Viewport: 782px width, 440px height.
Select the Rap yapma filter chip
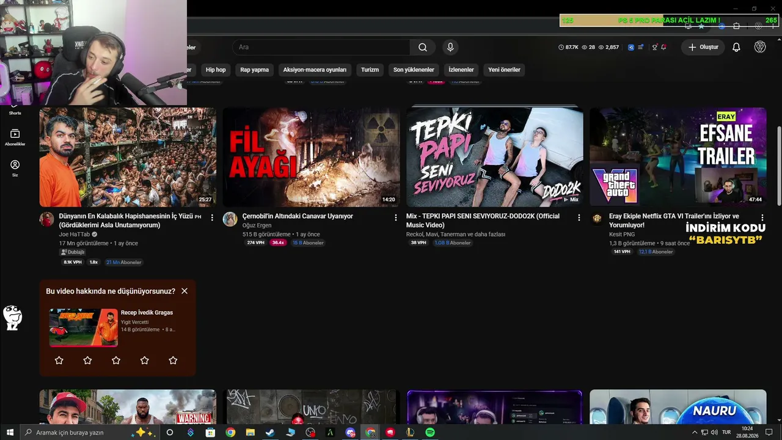[x=254, y=70]
